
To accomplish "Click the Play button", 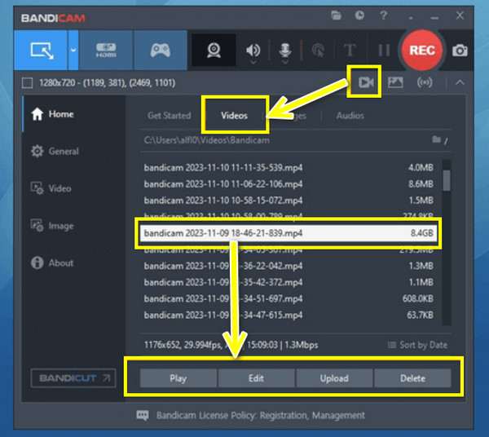I will coord(178,378).
